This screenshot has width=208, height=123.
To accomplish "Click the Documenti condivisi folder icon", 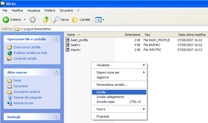I will [10, 92].
